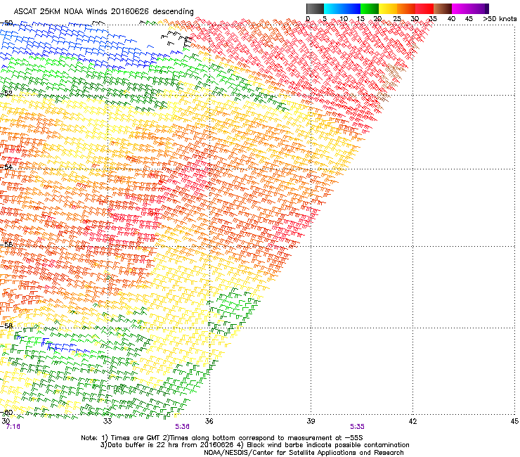Click the '-54' latitude label

(6, 167)
